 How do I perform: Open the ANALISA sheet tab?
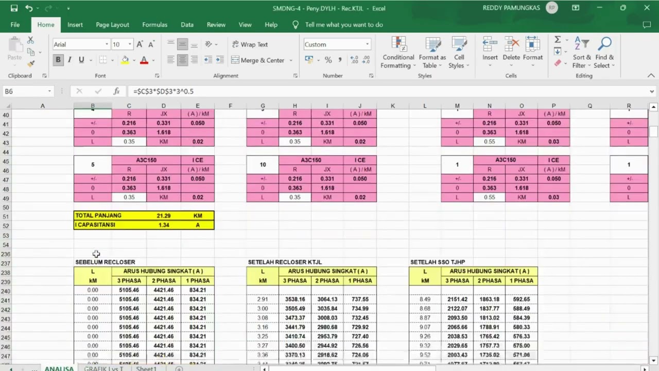[59, 368]
